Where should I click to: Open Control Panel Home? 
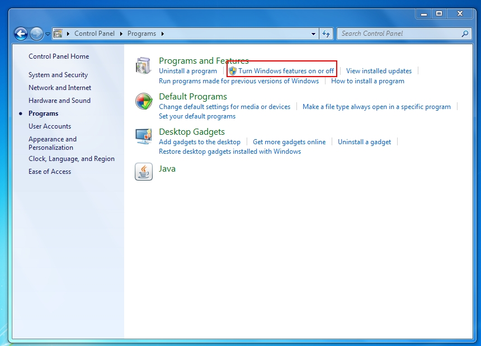[x=59, y=56]
